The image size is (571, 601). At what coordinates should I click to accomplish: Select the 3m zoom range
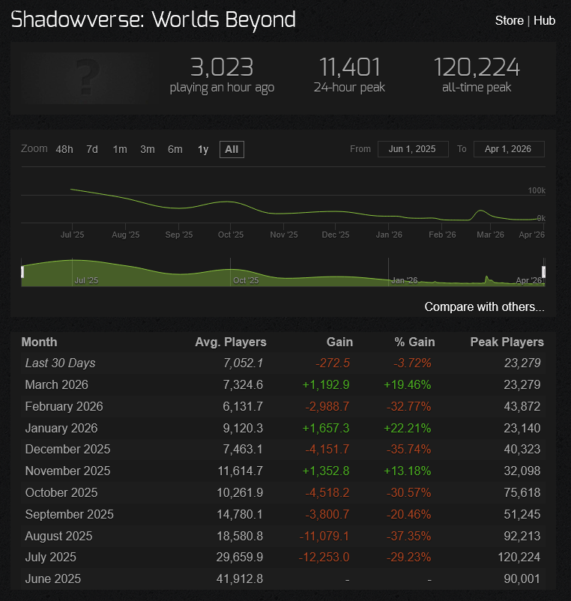(148, 149)
